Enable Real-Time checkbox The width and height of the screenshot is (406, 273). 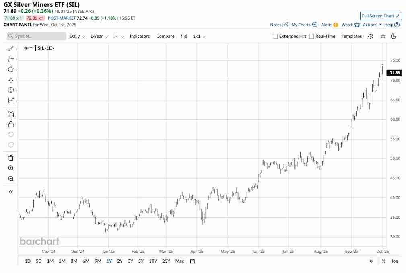click(x=311, y=36)
